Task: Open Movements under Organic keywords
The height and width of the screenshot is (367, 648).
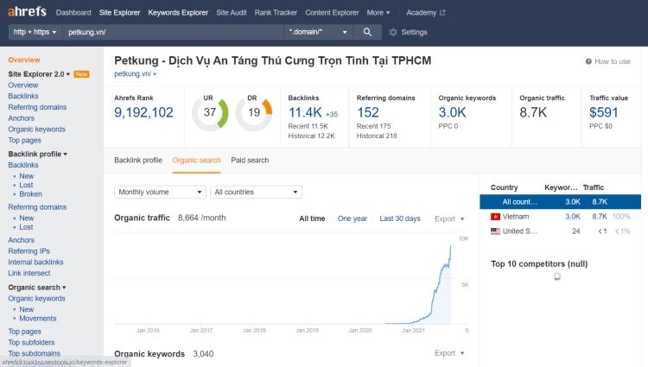Action: pos(38,319)
